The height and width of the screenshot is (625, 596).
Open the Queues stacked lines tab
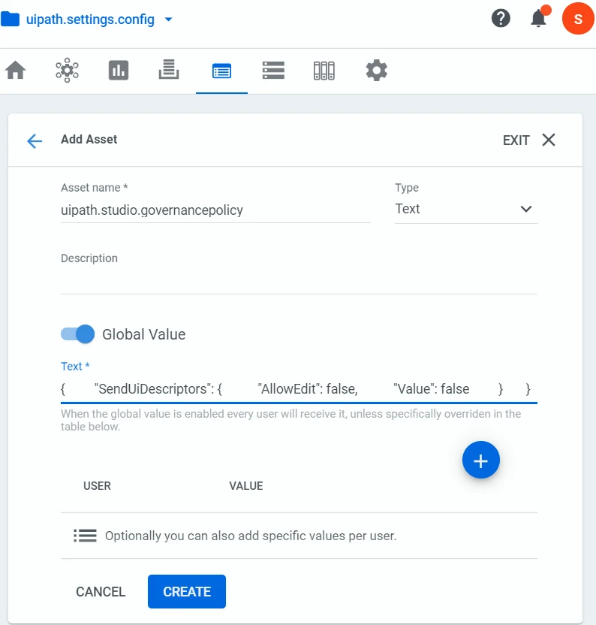point(169,69)
